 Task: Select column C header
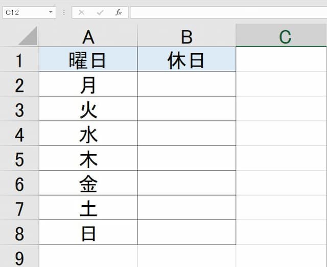click(284, 36)
